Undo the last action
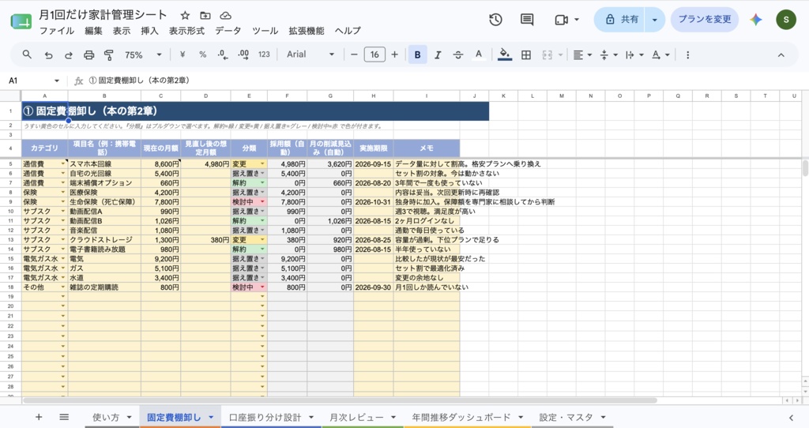This screenshot has width=809, height=428. coord(48,54)
